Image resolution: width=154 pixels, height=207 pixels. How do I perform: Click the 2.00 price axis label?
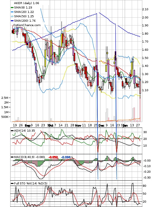click(x=145, y=17)
